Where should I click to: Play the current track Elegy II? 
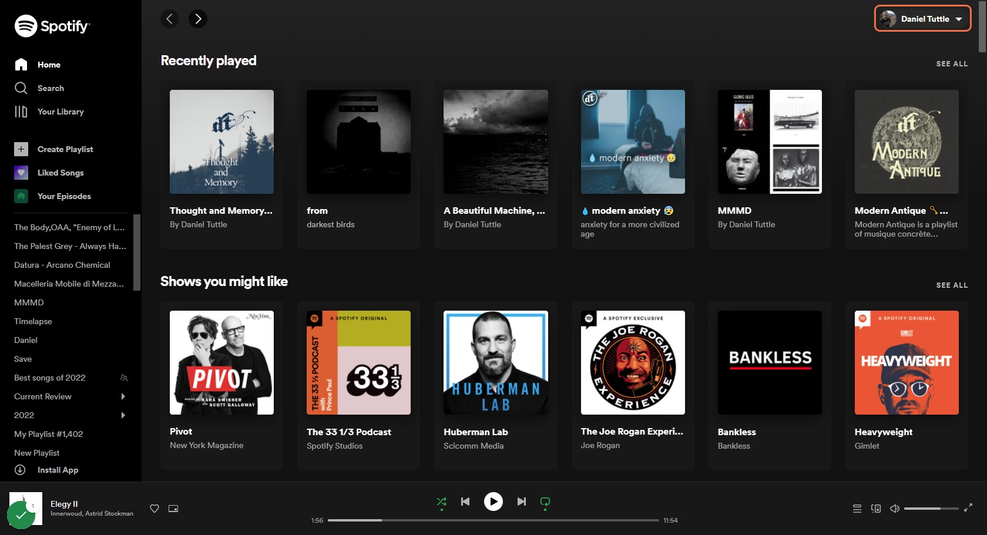(493, 502)
